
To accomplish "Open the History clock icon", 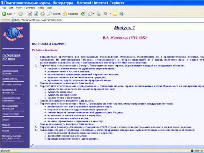I will [x=83, y=14].
